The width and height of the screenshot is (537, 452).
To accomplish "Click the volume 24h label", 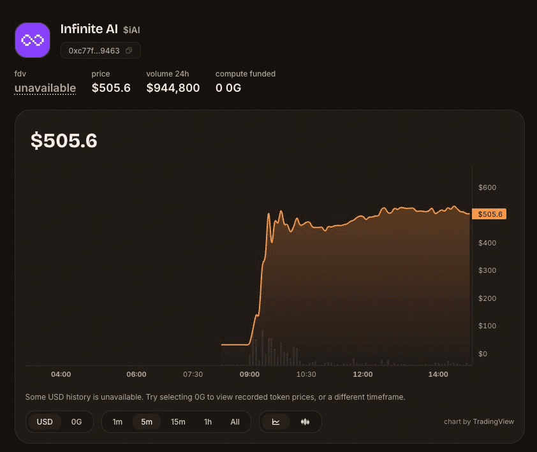I will click(x=168, y=73).
